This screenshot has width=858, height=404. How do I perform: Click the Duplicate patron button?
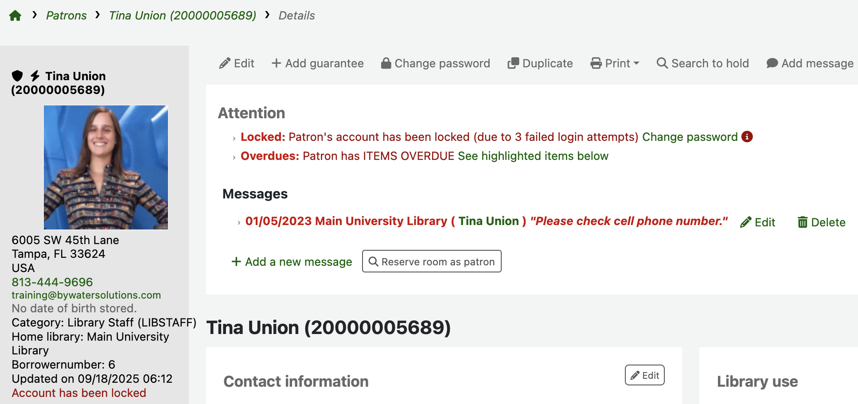540,63
